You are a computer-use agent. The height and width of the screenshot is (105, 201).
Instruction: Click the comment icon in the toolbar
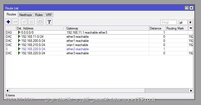(40, 22)
